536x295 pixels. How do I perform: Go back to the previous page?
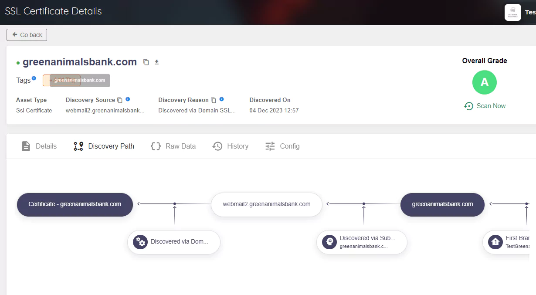tap(27, 35)
